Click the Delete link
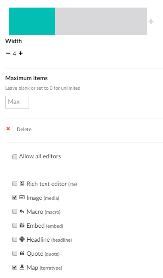 [24, 129]
